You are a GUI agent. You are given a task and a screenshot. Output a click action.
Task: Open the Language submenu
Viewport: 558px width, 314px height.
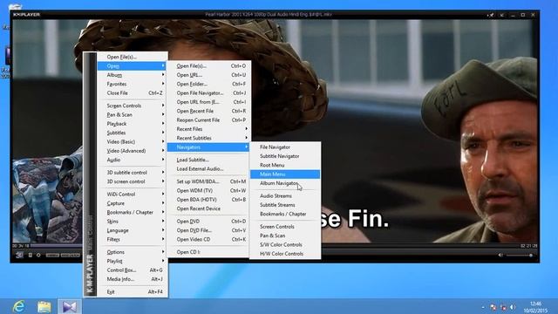(133, 230)
